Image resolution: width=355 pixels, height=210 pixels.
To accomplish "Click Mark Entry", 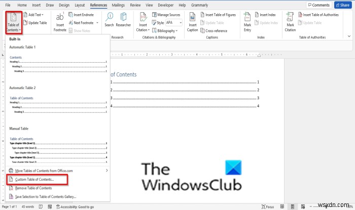I will pyautogui.click(x=247, y=22).
